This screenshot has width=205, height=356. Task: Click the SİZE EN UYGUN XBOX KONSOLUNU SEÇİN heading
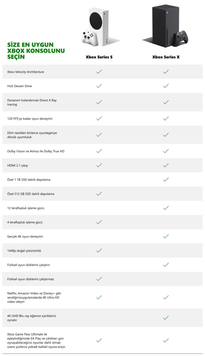tap(36, 50)
